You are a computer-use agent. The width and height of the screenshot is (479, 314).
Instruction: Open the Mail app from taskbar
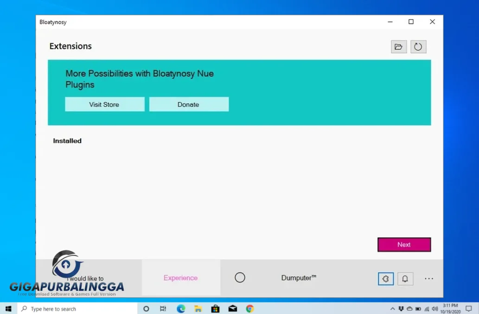[233, 309]
